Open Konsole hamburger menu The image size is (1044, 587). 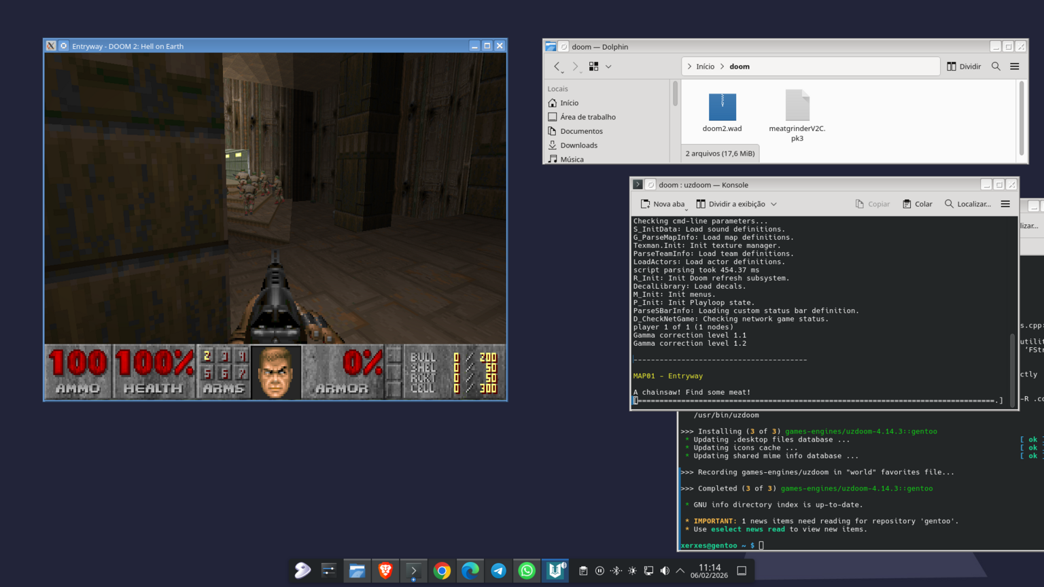[1005, 204]
